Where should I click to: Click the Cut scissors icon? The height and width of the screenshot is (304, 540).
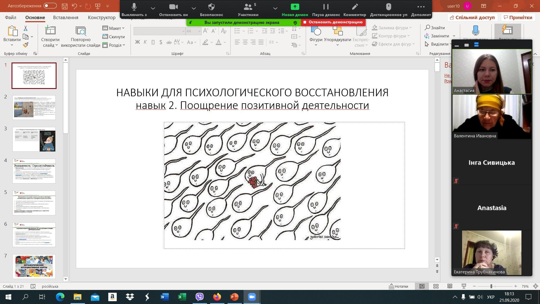click(26, 28)
